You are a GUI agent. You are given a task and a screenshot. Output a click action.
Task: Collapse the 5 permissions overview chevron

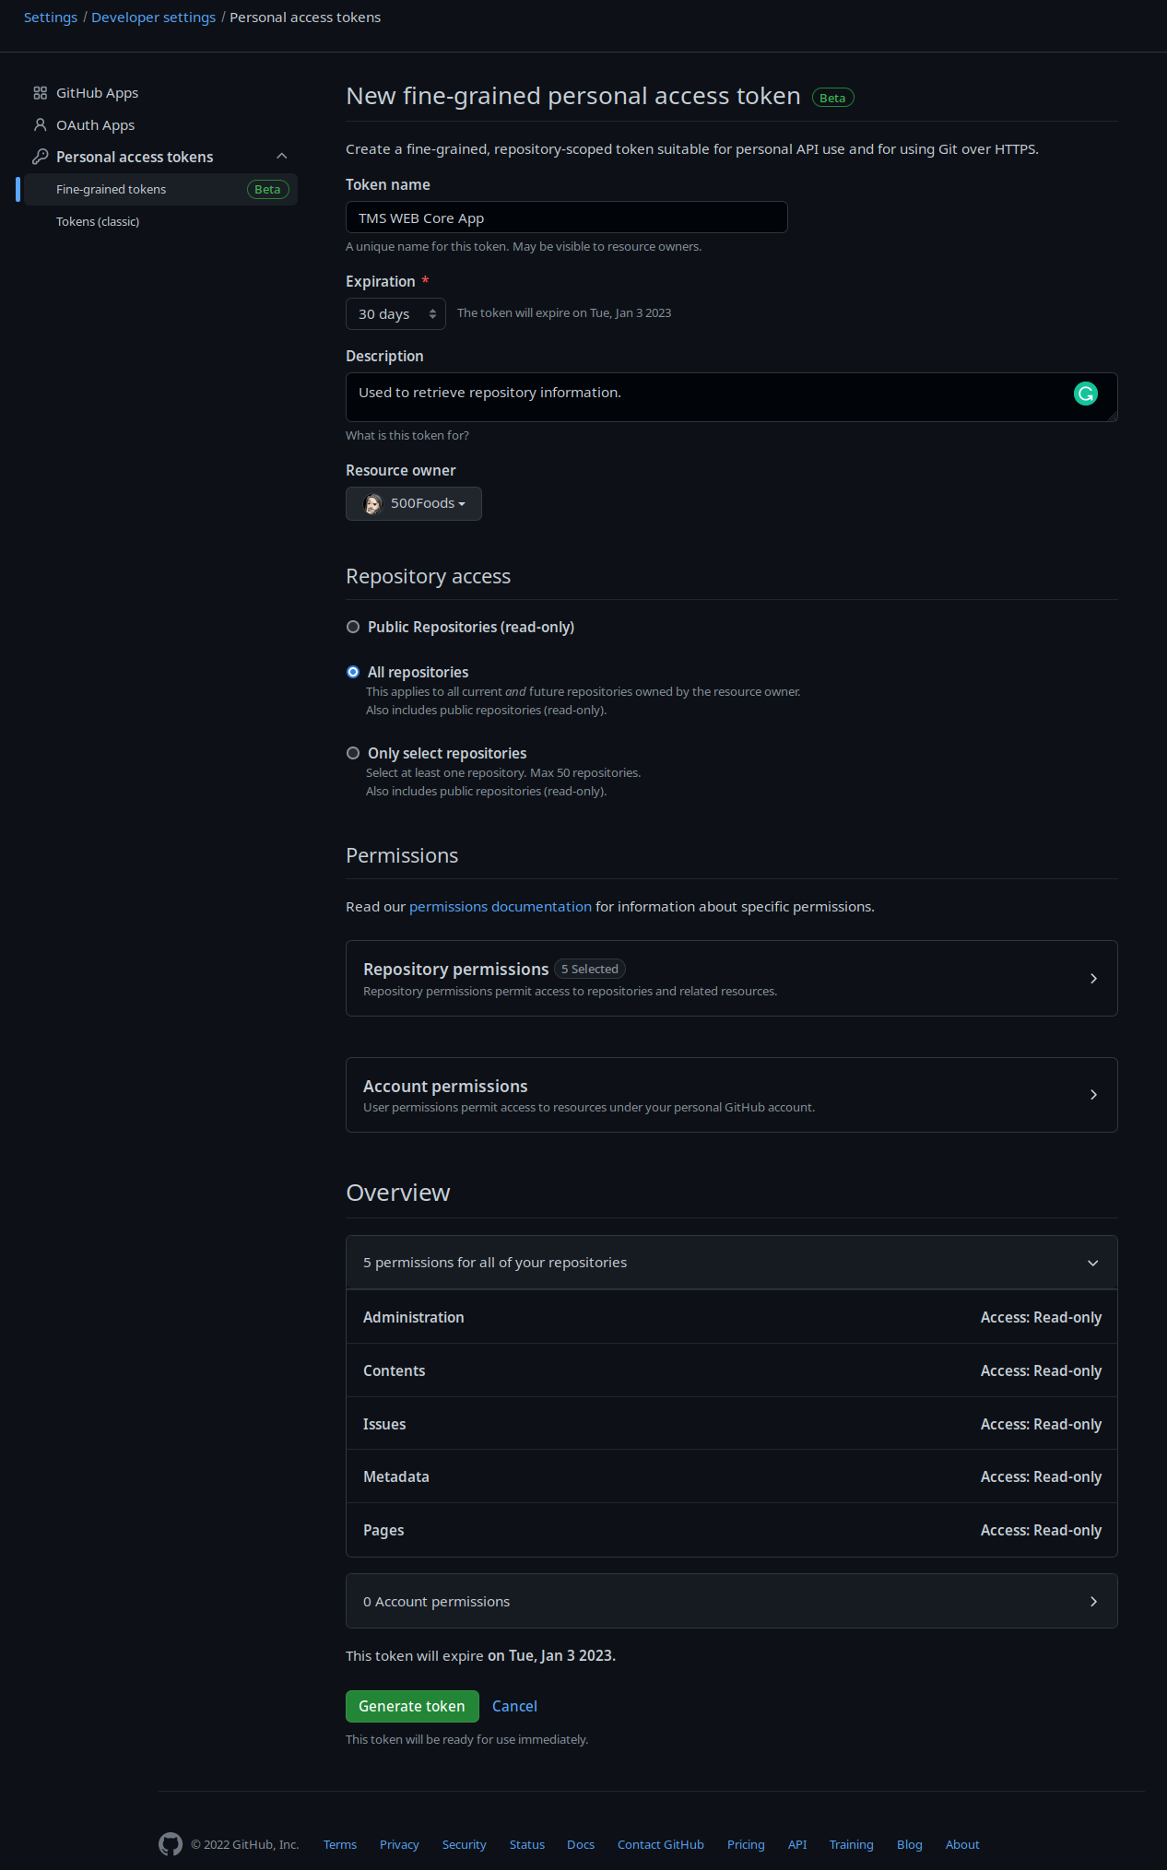click(x=1093, y=1263)
